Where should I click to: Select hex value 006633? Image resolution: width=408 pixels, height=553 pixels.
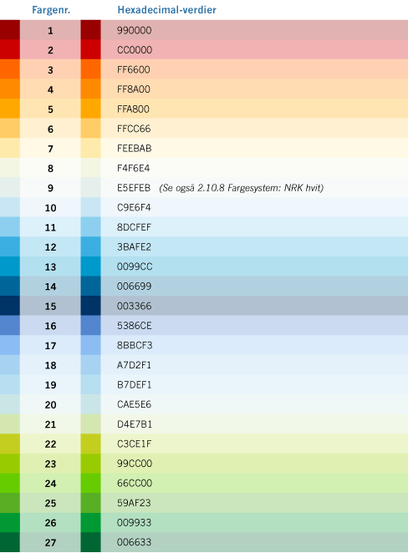pos(134,542)
